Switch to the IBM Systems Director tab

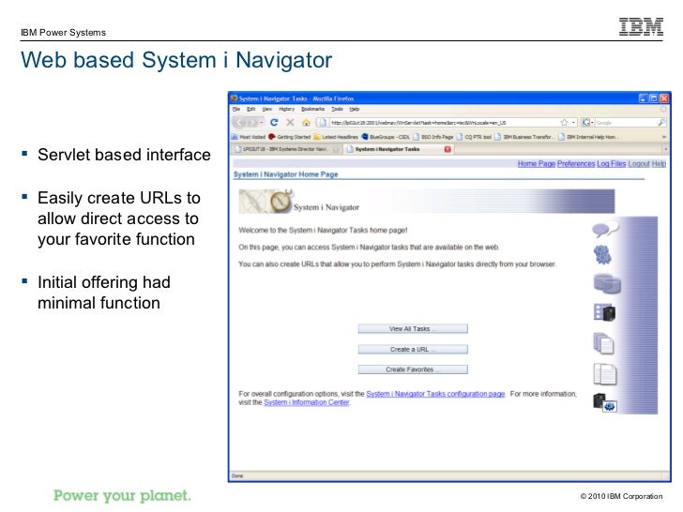pyautogui.click(x=287, y=149)
